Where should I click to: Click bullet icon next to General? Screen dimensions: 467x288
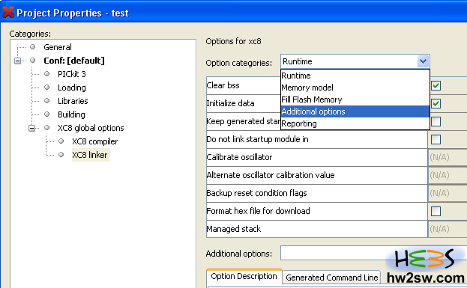pos(33,47)
